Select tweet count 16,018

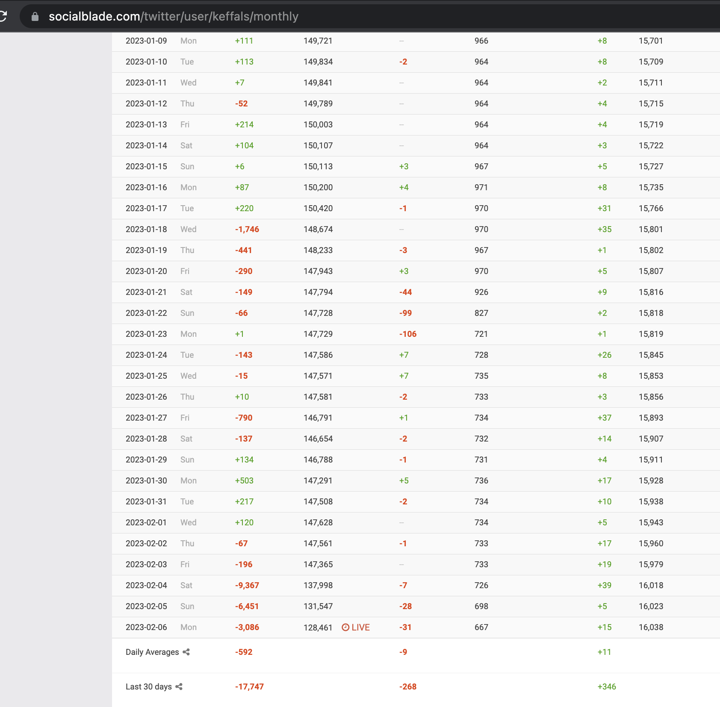click(651, 585)
